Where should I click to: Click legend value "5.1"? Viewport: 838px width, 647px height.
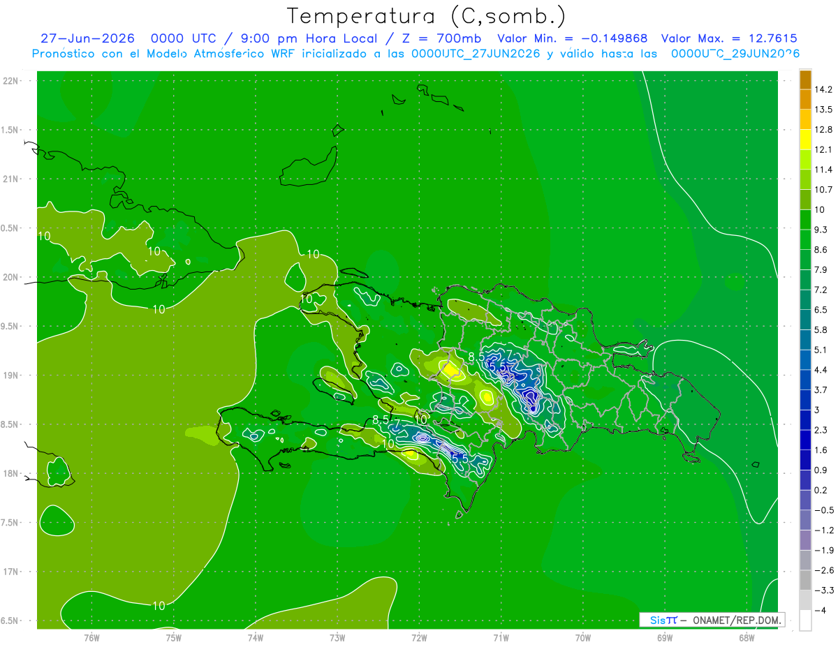coord(821,350)
